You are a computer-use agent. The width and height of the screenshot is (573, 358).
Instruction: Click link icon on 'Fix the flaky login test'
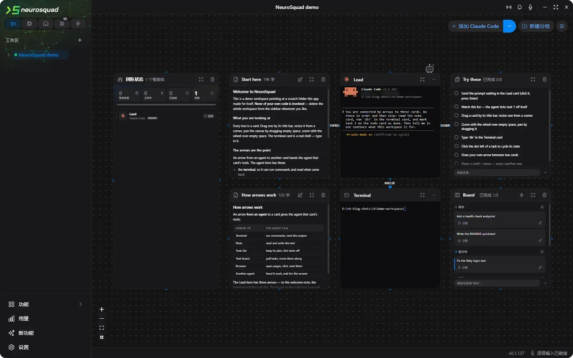(x=540, y=267)
